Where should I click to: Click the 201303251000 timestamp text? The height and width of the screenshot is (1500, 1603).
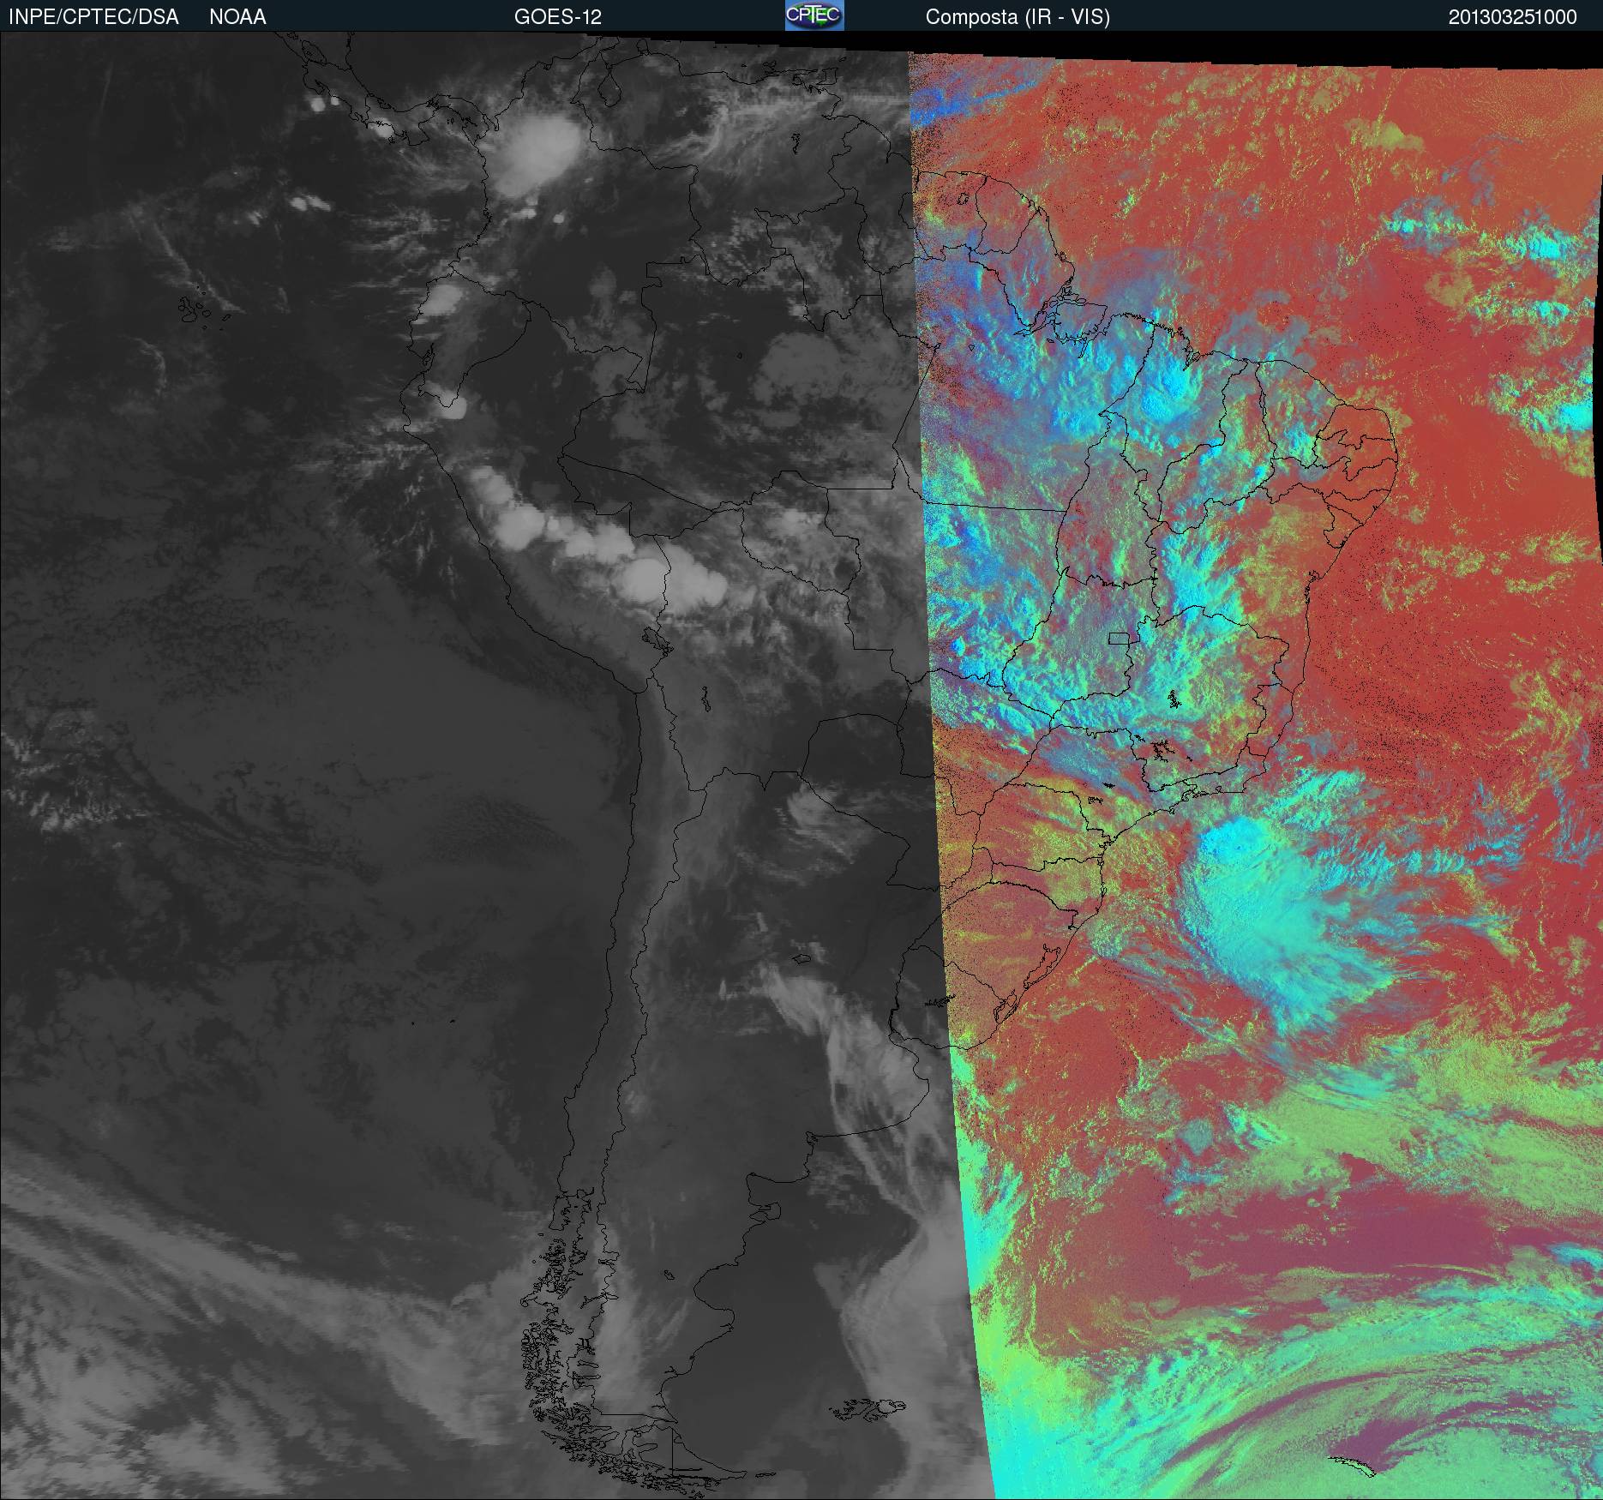[x=1513, y=17]
